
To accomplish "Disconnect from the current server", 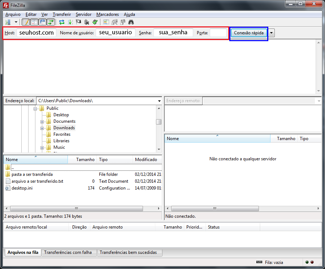I will click(x=87, y=22).
